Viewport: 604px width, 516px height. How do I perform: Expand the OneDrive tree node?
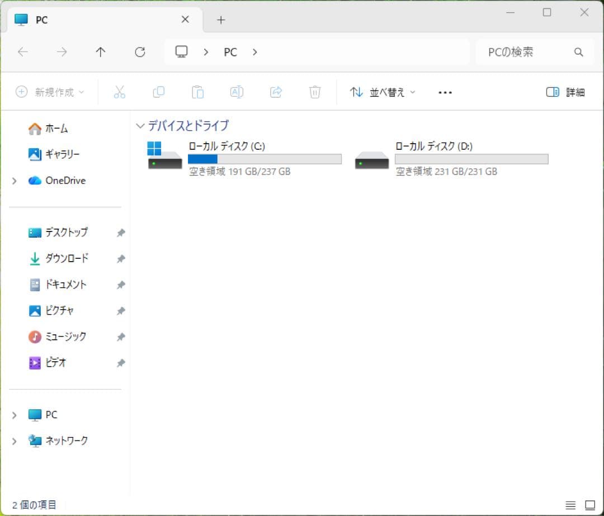pyautogui.click(x=14, y=181)
